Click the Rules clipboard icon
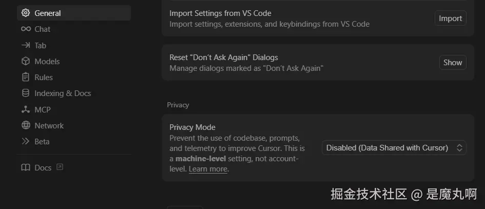Viewport: 485px width, 209px height. click(x=26, y=77)
